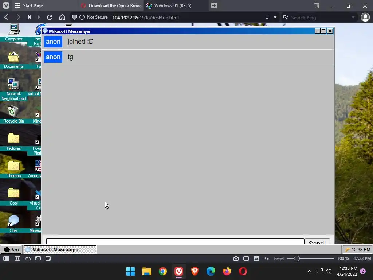Minimize the Mikasoft Messenger window
This screenshot has width=373, height=280.
tap(317, 31)
